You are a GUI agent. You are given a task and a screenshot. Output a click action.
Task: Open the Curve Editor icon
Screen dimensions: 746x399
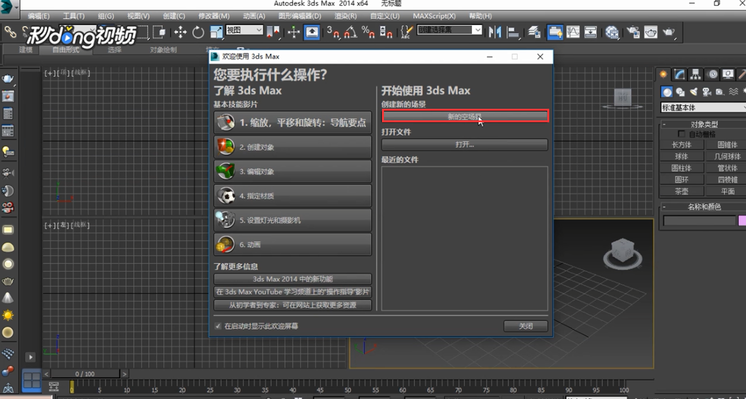click(x=573, y=32)
